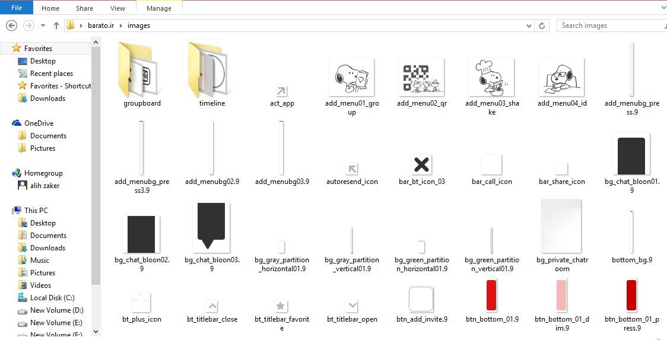Screen dimensions: 667x340
Task: Switch to the Share ribbon tab
Action: (84, 8)
